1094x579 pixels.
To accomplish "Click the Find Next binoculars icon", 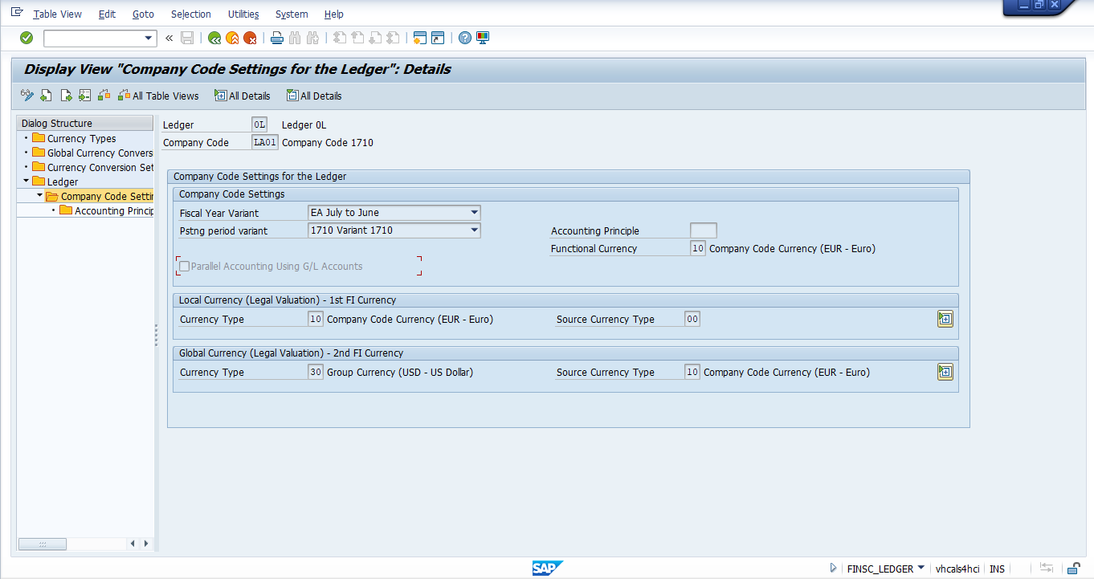I will (x=313, y=38).
